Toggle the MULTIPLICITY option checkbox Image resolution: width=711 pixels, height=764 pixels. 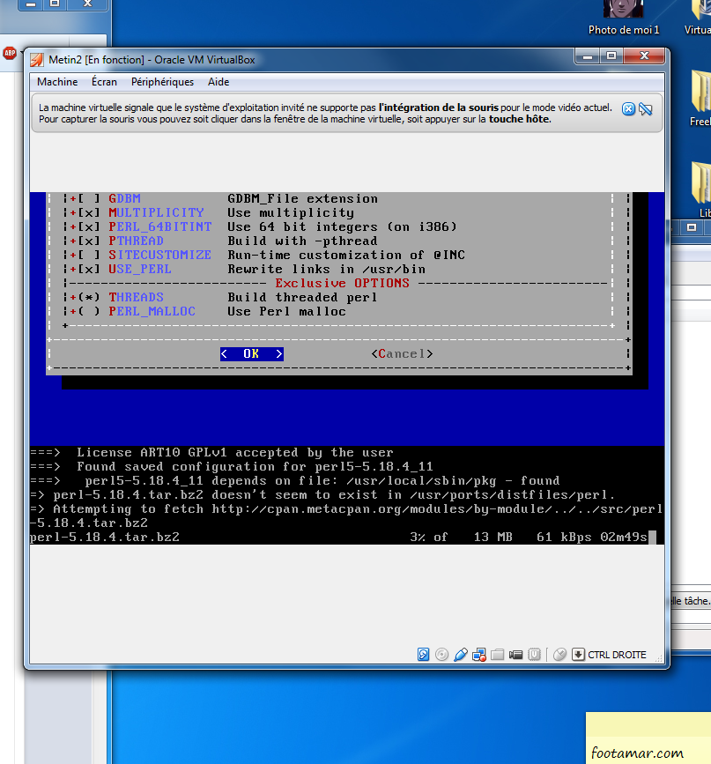coord(89,212)
